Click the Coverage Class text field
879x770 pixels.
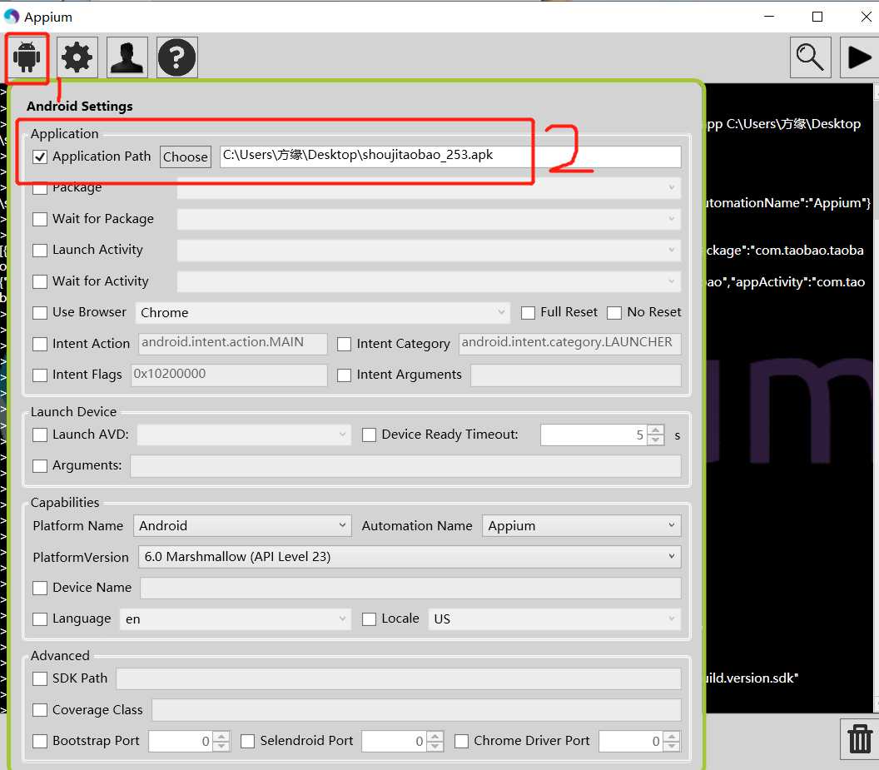(416, 710)
